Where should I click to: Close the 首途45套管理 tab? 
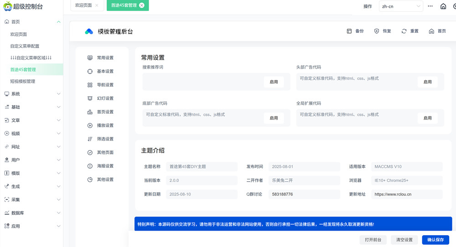click(x=142, y=5)
